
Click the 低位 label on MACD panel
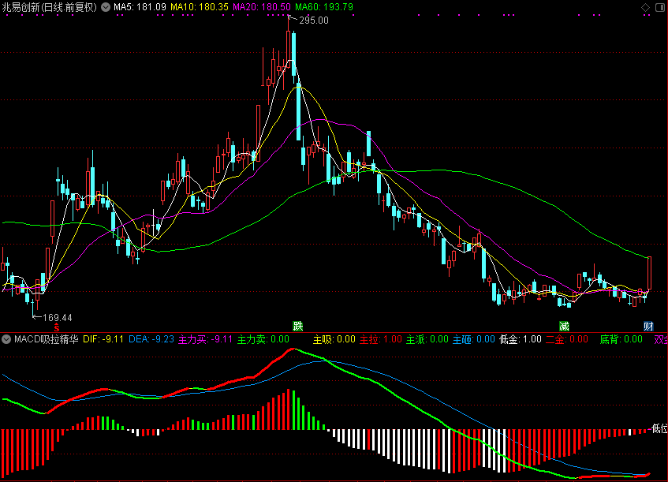(x=659, y=428)
